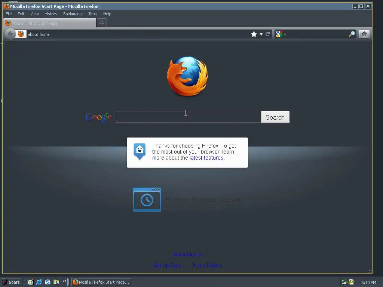383x287 pixels.
Task: Open the About Mozilla link
Action: pyautogui.click(x=188, y=254)
